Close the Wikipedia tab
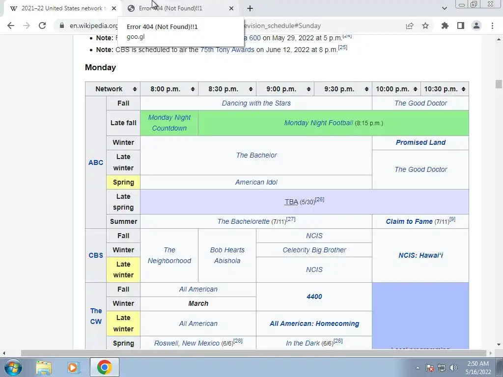The width and height of the screenshot is (503, 377). point(114,8)
